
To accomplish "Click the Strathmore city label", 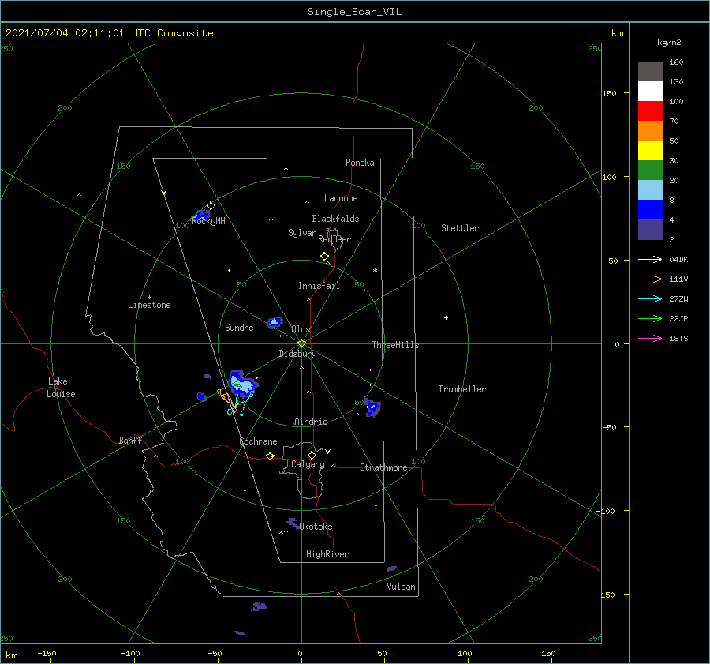I will [x=383, y=467].
